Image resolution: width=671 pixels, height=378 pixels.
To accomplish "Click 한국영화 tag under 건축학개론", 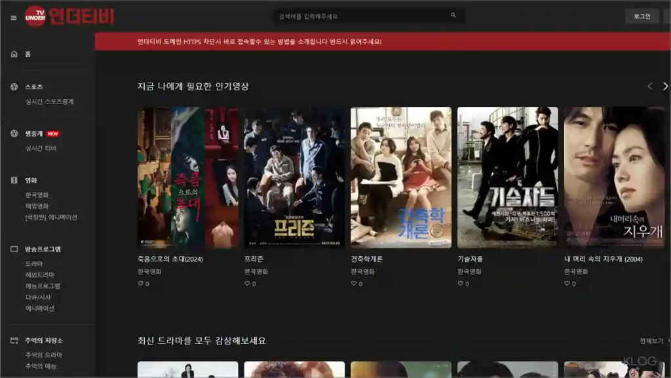I will [x=362, y=271].
